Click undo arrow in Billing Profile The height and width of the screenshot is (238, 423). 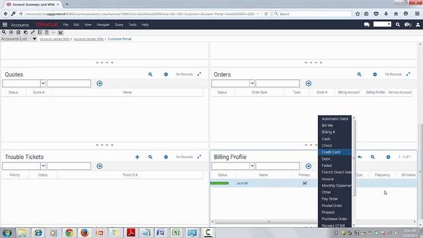pos(360,157)
